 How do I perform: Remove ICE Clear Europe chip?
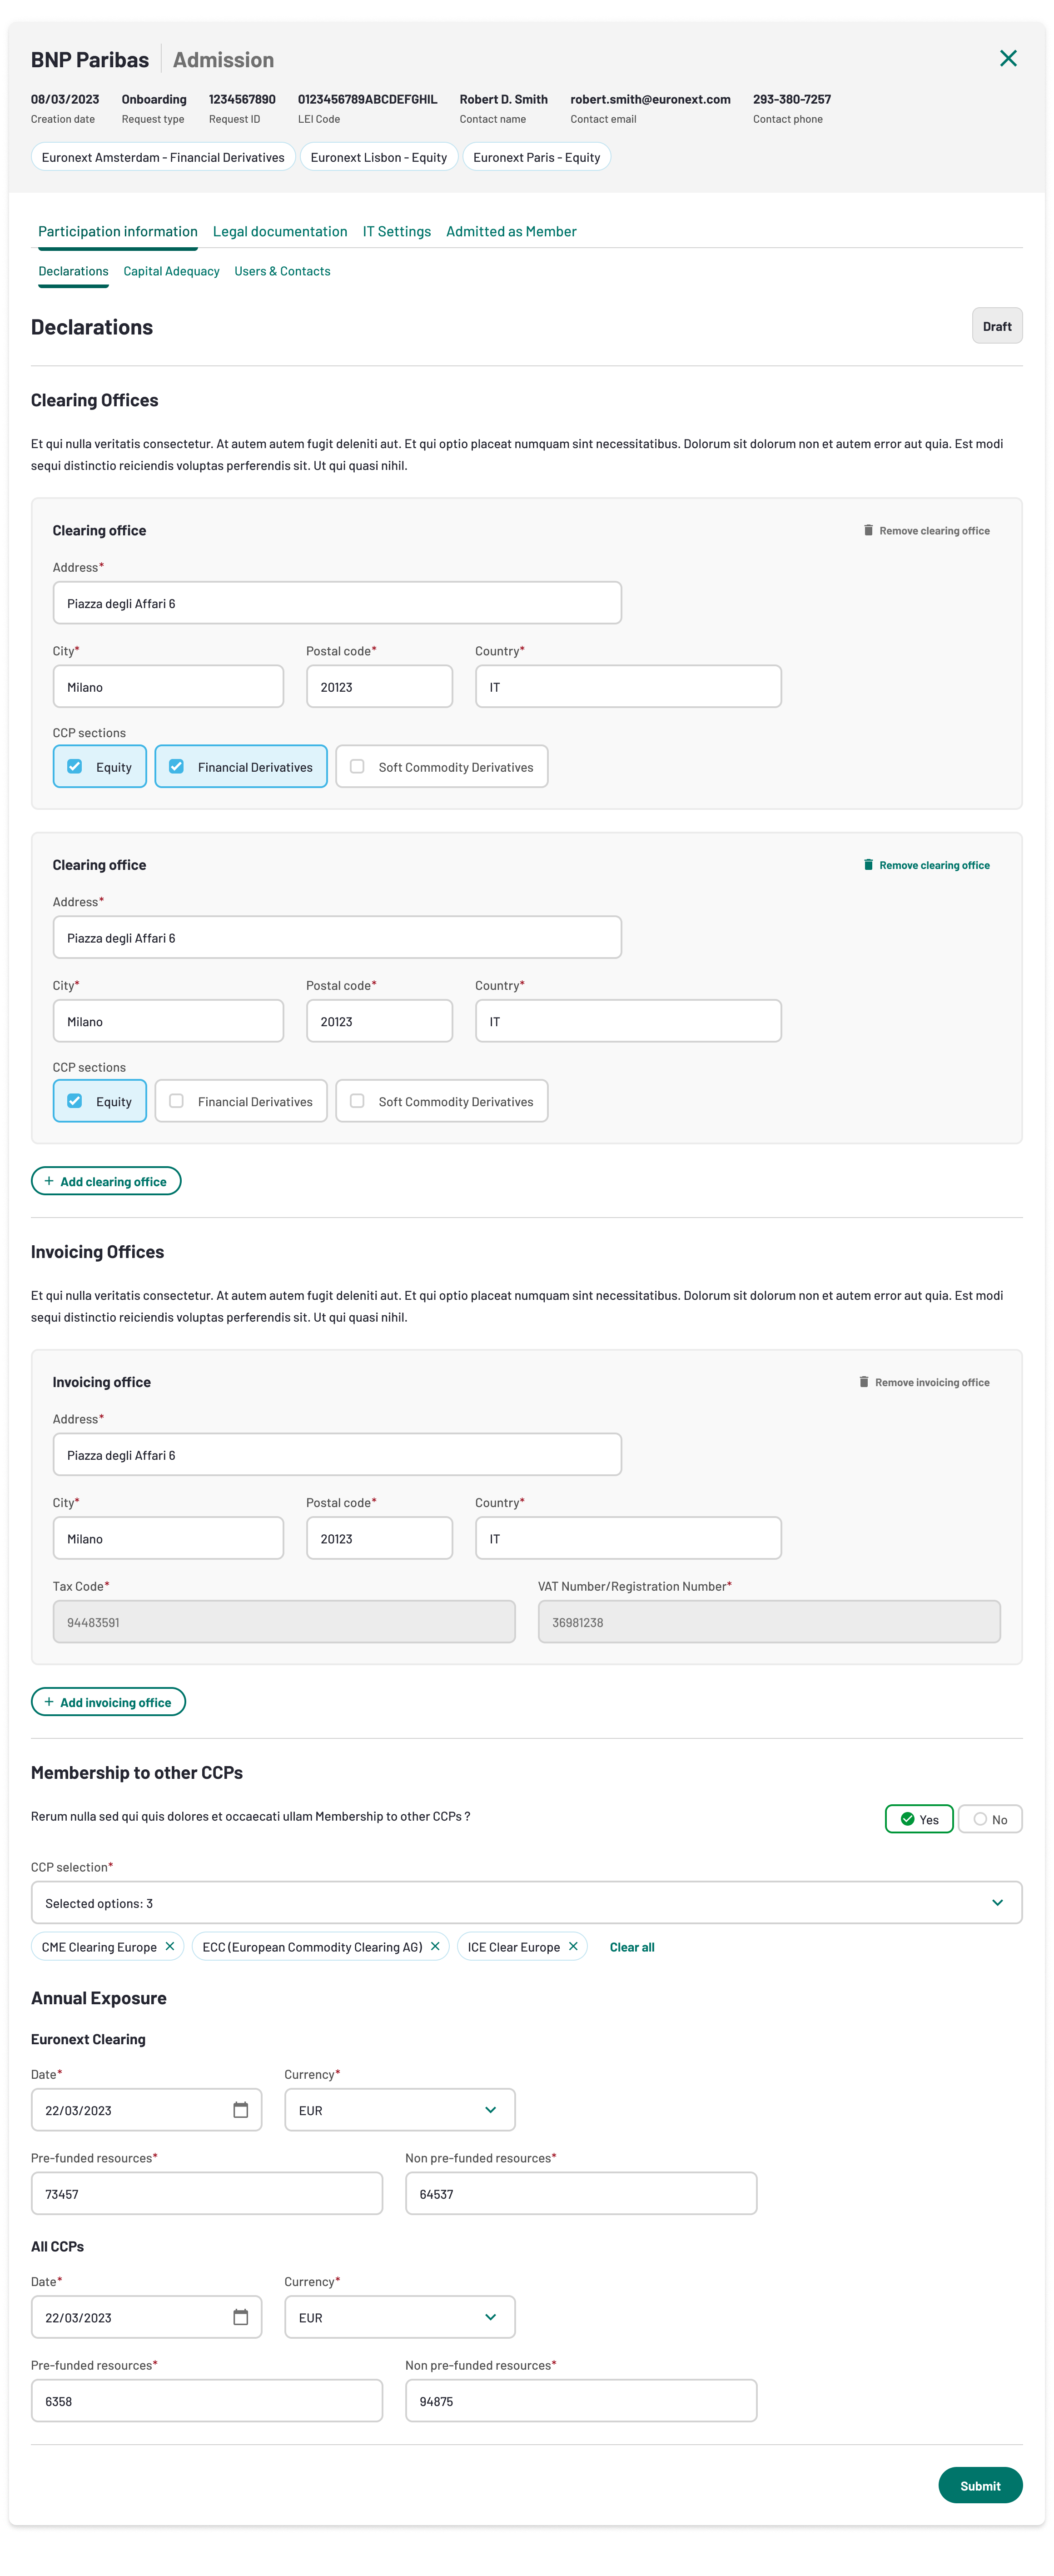(573, 1946)
